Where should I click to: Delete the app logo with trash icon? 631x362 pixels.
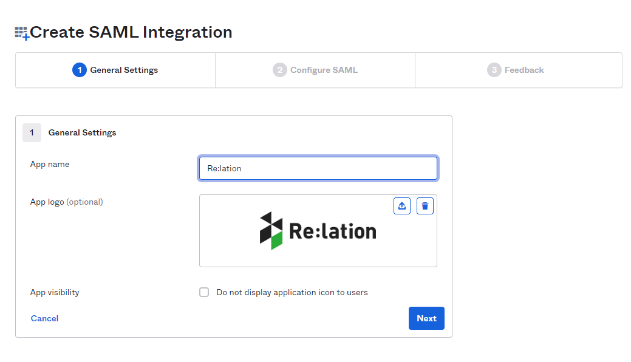point(425,206)
